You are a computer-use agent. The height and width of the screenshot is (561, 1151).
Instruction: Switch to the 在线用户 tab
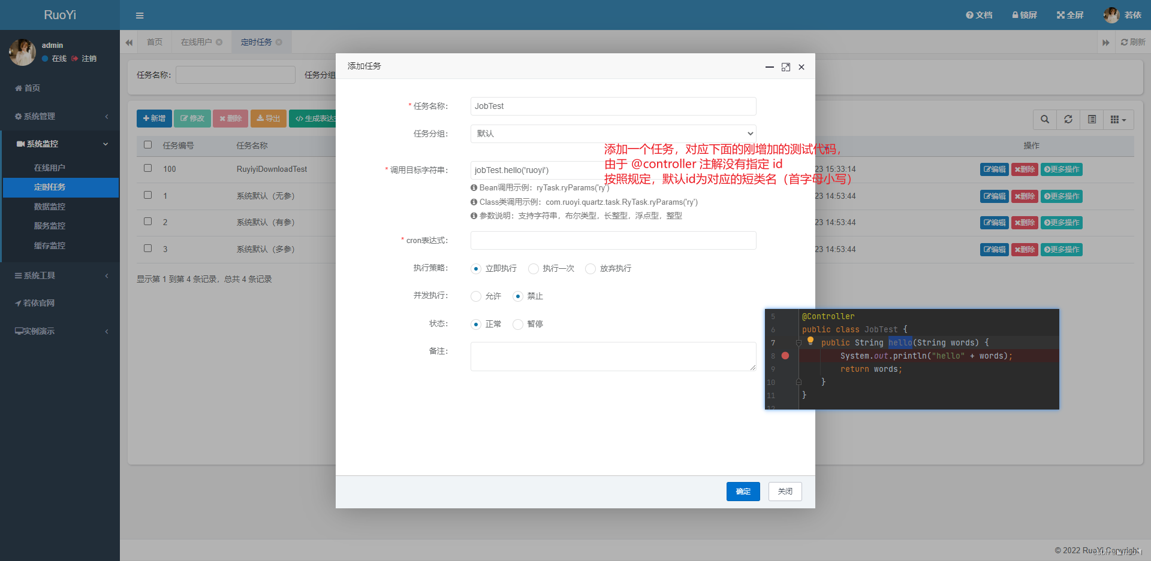(197, 42)
